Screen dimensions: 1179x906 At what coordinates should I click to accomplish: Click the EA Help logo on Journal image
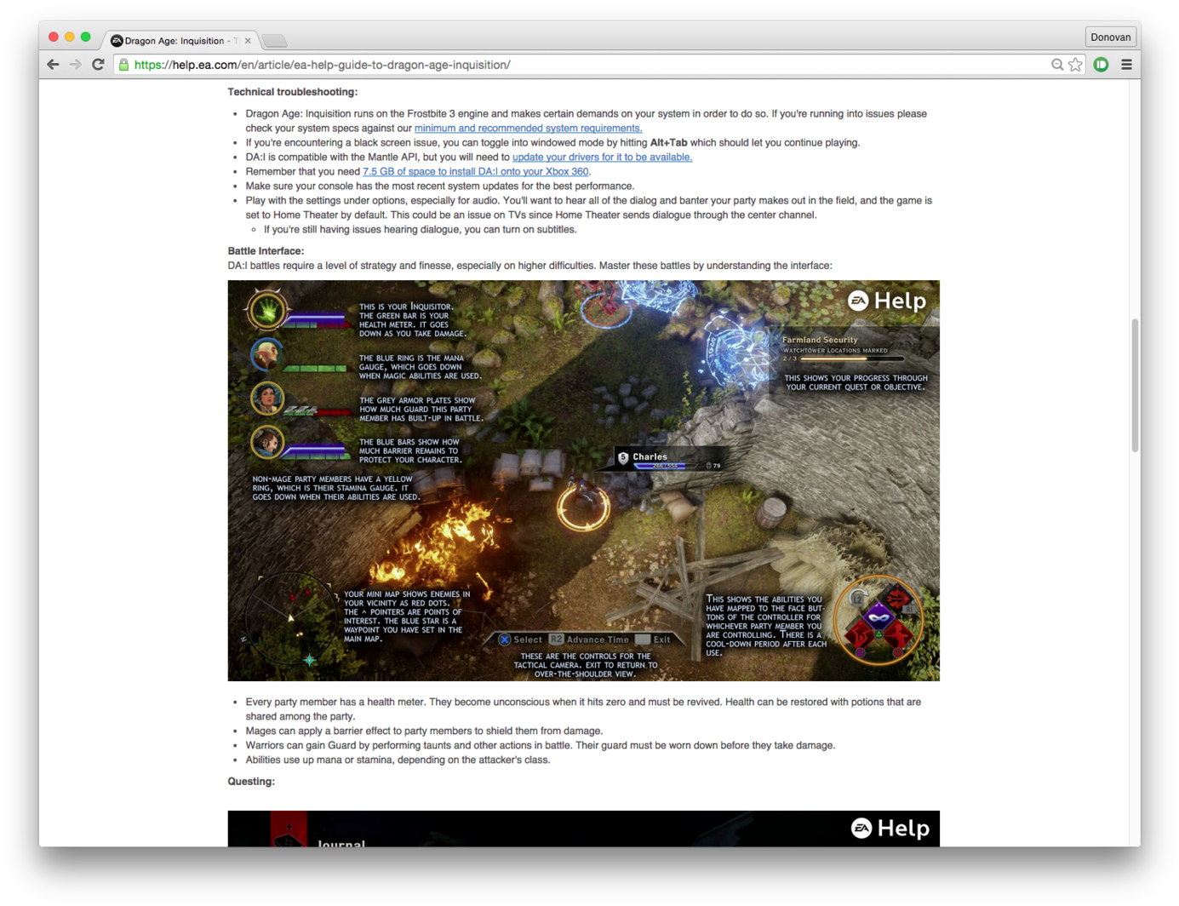(890, 829)
